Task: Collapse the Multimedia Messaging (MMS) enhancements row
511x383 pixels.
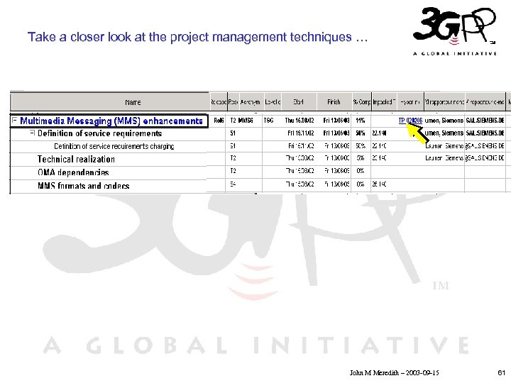Action: click(x=14, y=121)
